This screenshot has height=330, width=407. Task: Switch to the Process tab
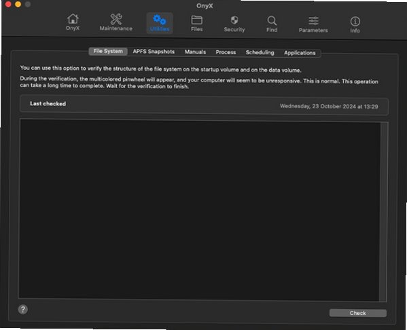[226, 52]
